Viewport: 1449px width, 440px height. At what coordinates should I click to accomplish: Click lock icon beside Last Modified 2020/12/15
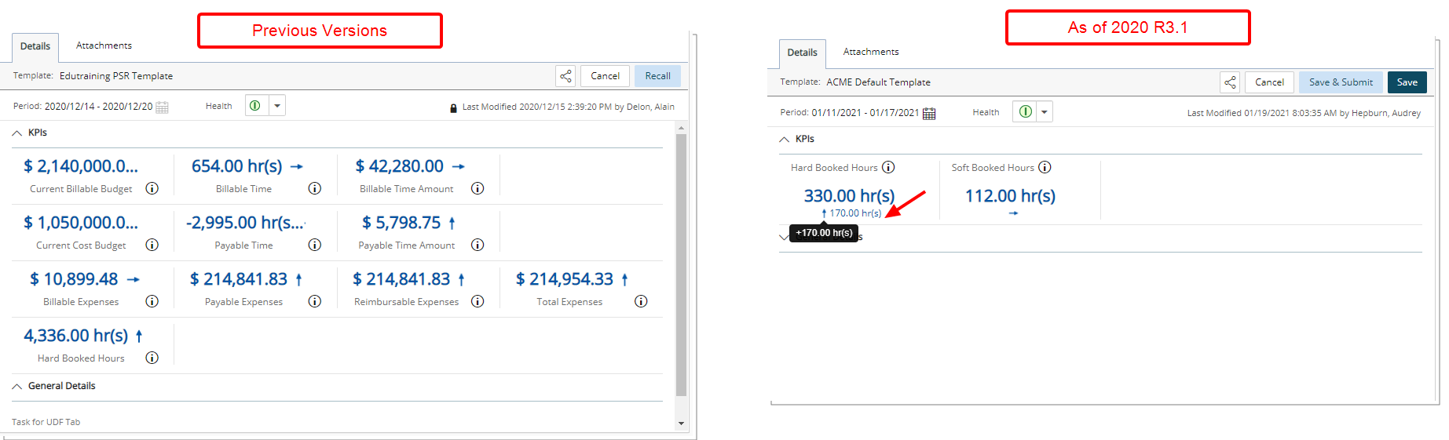[x=453, y=107]
